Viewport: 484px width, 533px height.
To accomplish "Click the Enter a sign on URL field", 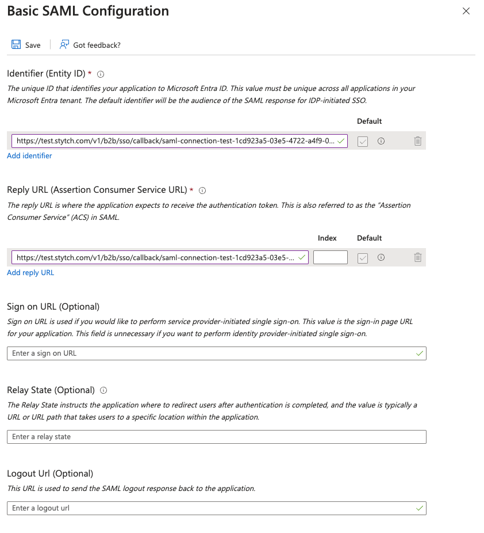I will click(x=216, y=353).
